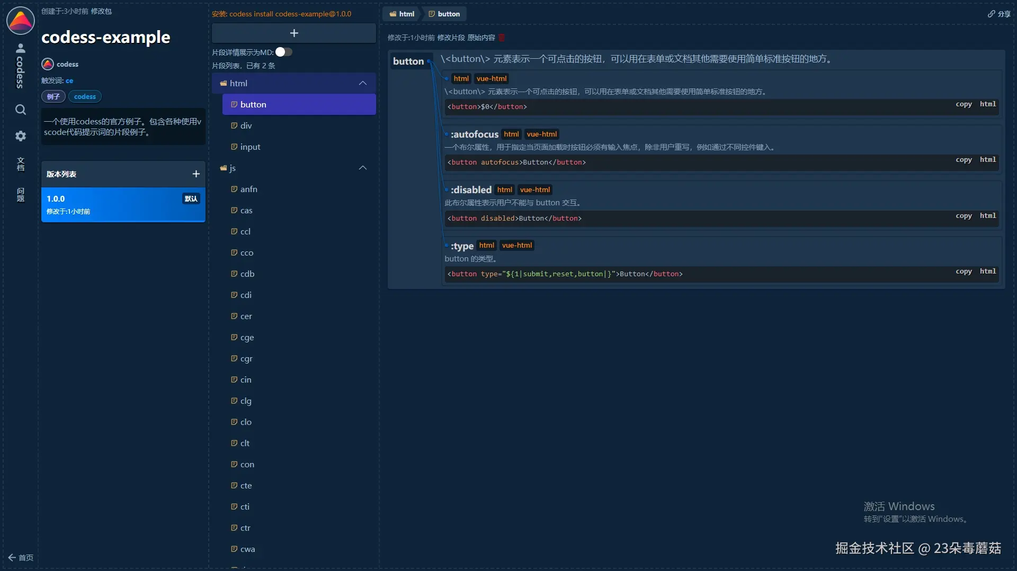Return to home via 首页 link
This screenshot has height=571, width=1017.
pos(21,557)
